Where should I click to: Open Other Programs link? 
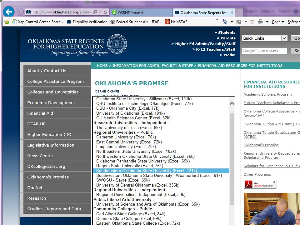[x=257, y=174]
